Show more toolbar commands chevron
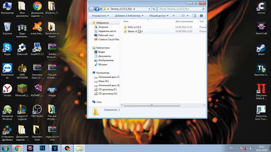 coord(174,16)
